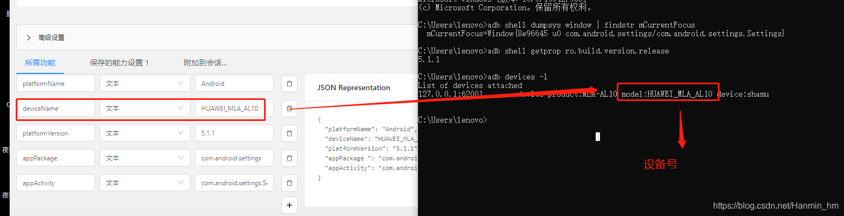This screenshot has width=844, height=216.
Task: Open type dropdown for appActivity
Action: pos(145,183)
